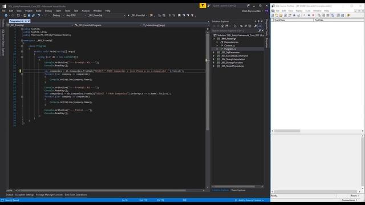Expand the _003_ExecuteSqlCommand project node
The image size is (365, 205).
(x=214, y=56)
